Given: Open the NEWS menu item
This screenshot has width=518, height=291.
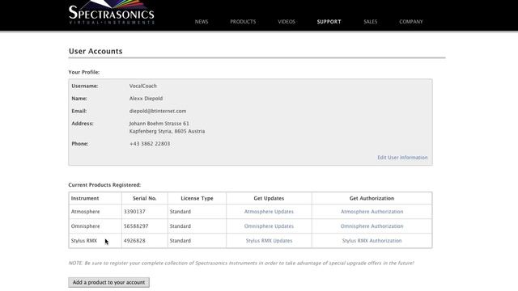Looking at the screenshot, I should pyautogui.click(x=202, y=22).
